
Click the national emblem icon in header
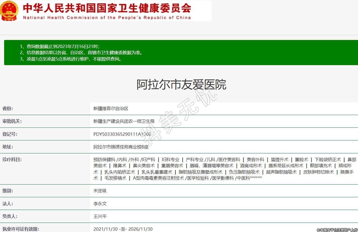(x=10, y=10)
